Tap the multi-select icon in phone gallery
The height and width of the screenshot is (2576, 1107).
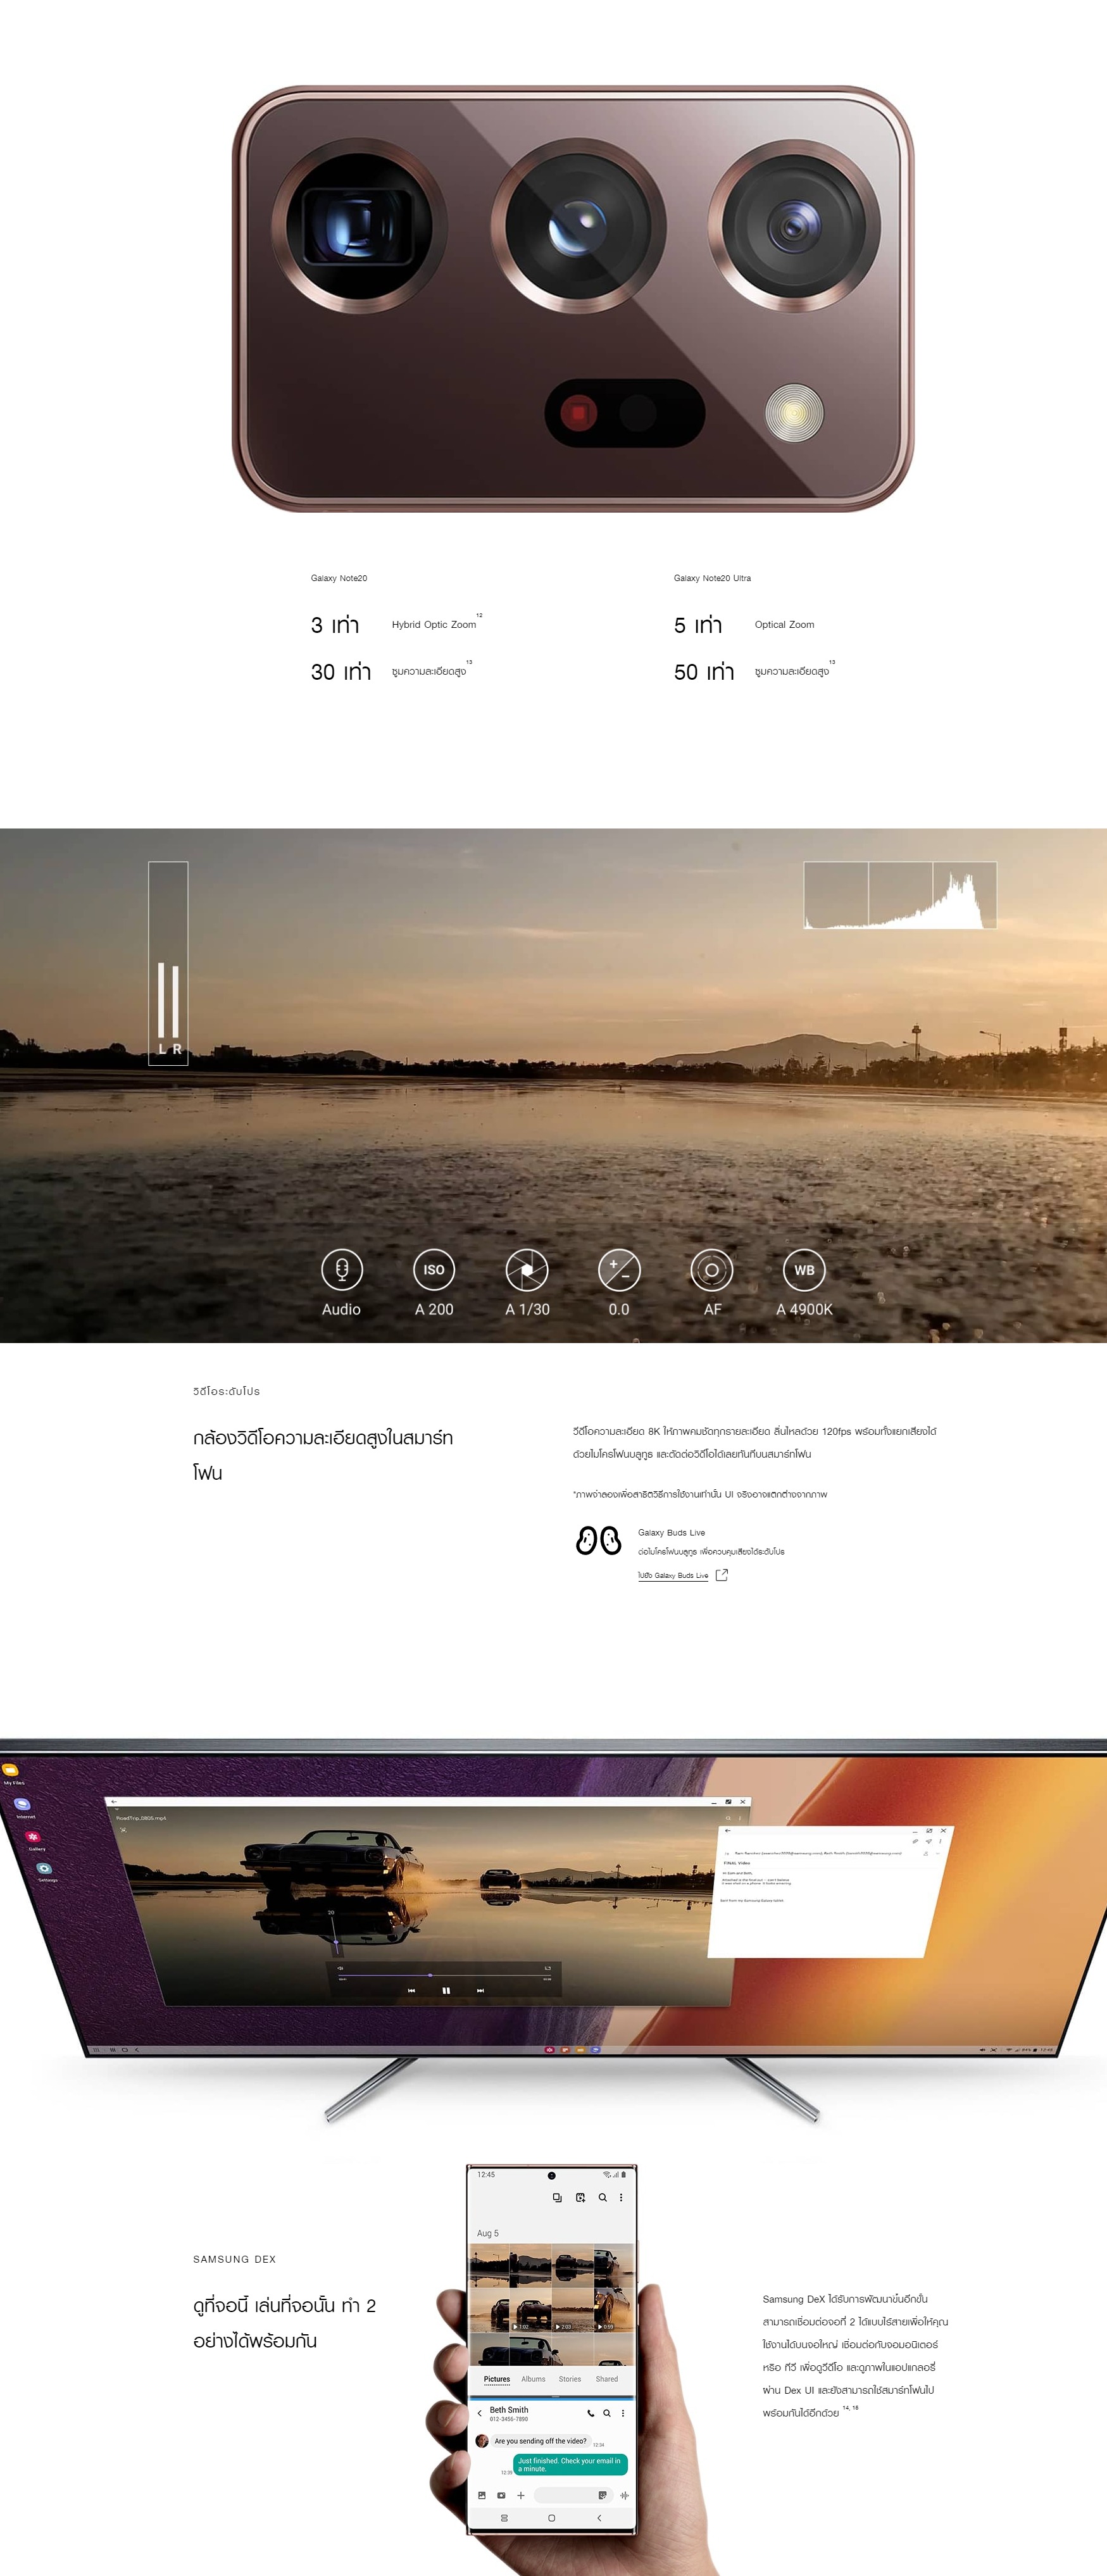click(557, 2197)
